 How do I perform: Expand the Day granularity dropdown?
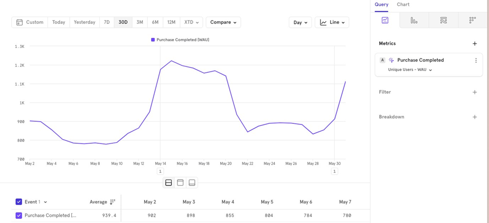pos(300,23)
